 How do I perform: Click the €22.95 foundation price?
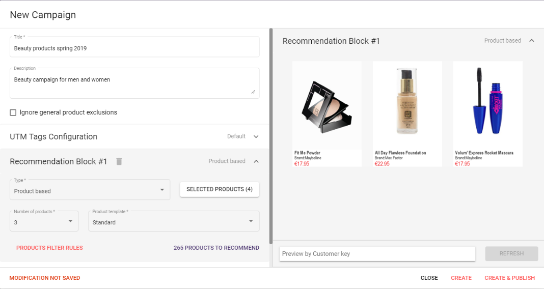click(382, 164)
